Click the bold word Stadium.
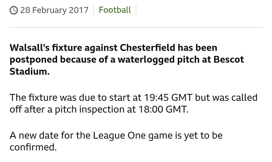 click(x=30, y=71)
